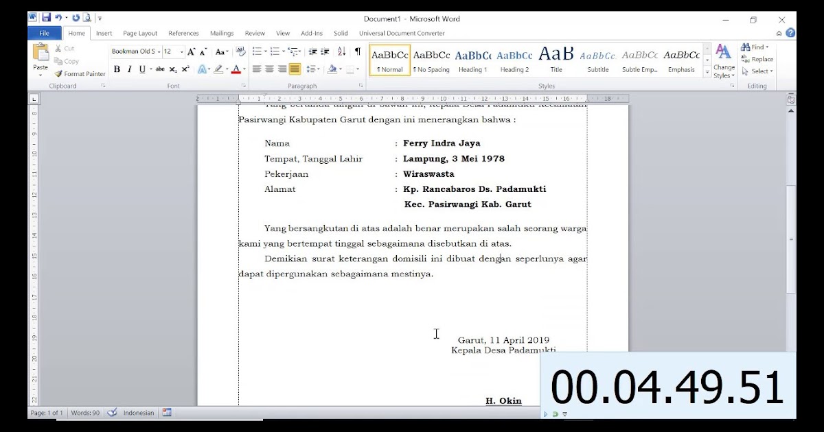The width and height of the screenshot is (824, 432).
Task: Click the name 'Ferry Indra Jaya' in document
Action: [x=442, y=143]
